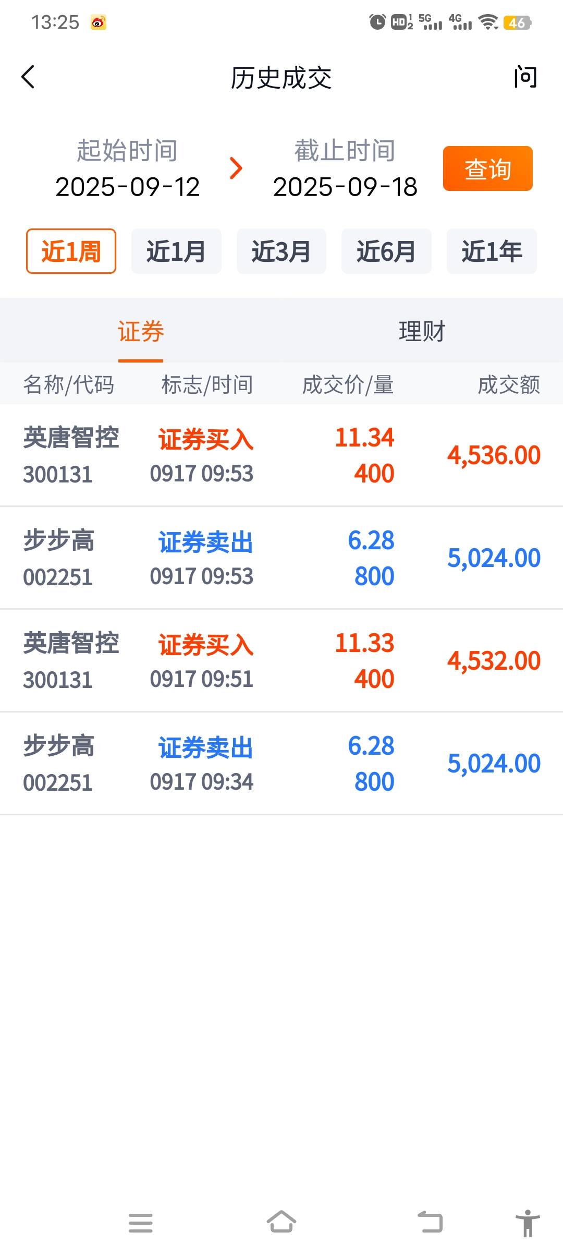Screen dimensions: 563x1256
Task: Tap the recent apps menu icon
Action: (x=141, y=1223)
